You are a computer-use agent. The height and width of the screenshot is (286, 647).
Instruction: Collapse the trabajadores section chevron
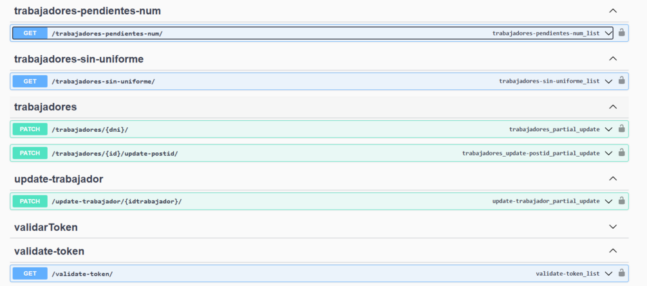click(x=613, y=107)
